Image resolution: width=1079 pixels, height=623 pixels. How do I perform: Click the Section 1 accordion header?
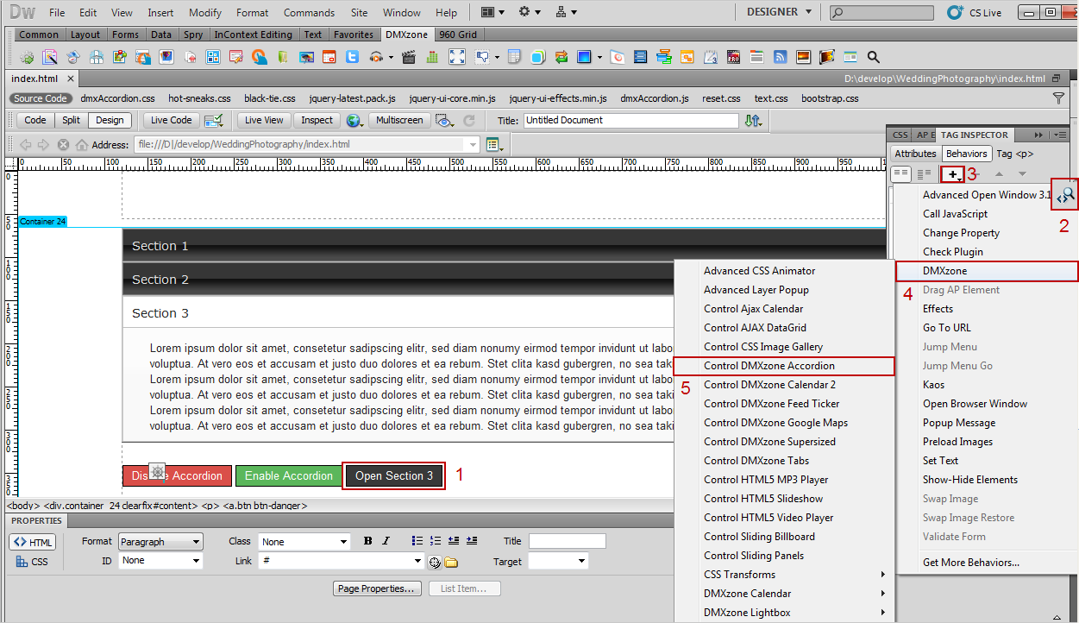(x=504, y=246)
